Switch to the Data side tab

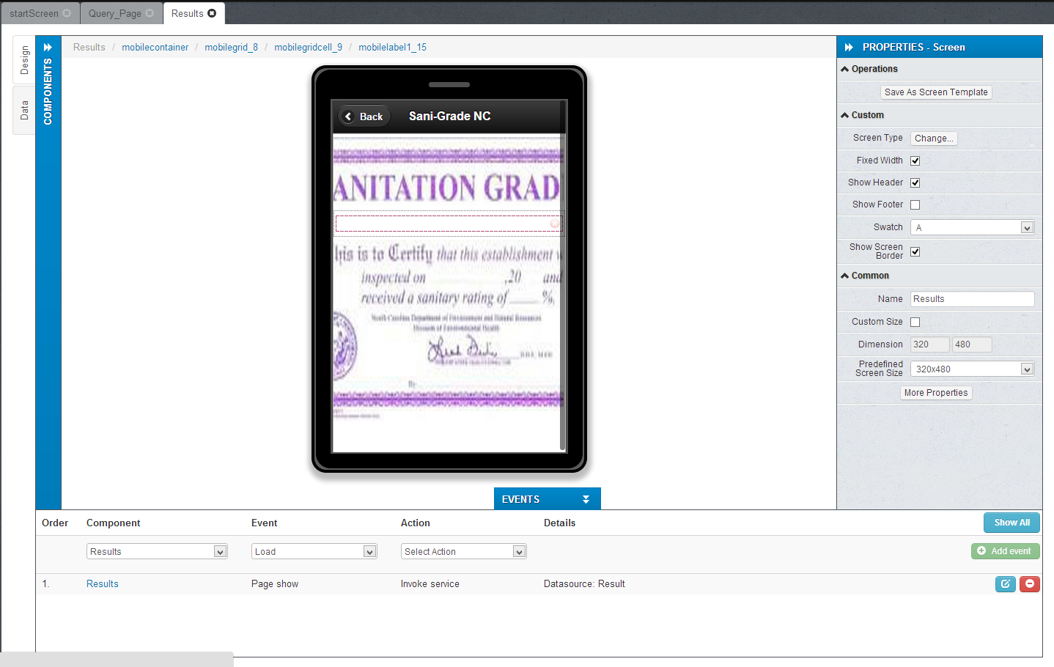pos(24,110)
